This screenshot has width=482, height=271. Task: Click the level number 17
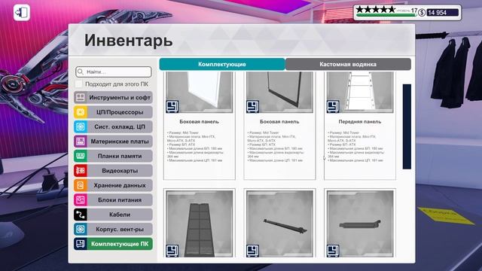pos(414,11)
